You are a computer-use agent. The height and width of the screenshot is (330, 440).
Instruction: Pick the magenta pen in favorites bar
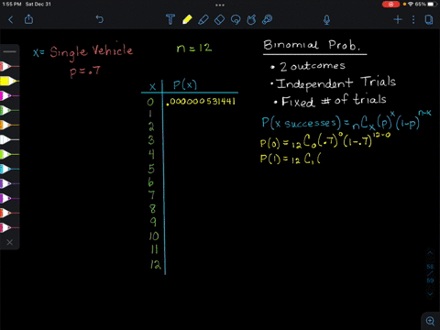click(9, 95)
